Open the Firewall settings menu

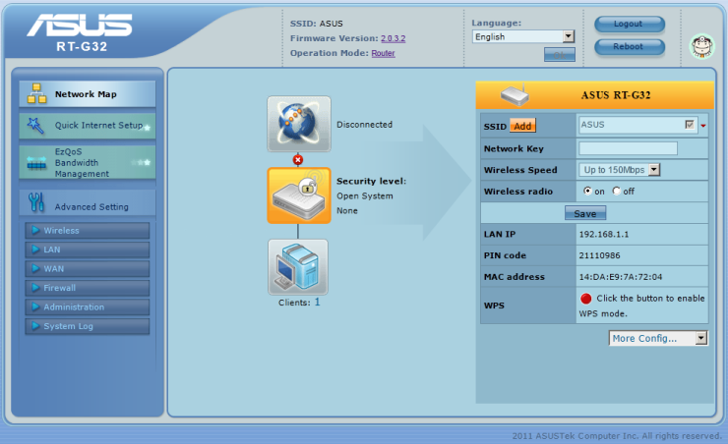coord(88,288)
